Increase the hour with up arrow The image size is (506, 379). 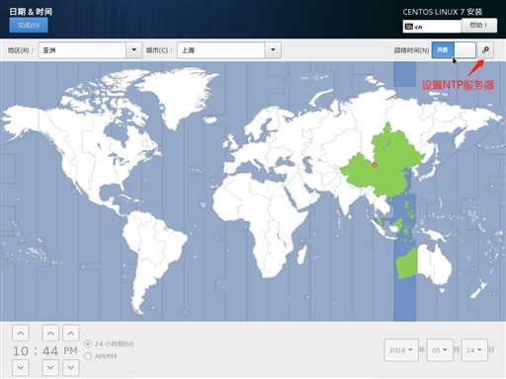[x=21, y=333]
